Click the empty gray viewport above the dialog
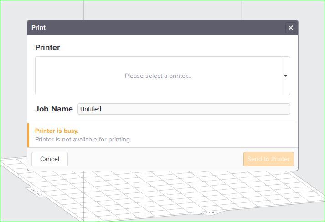This screenshot has height=222, width=325. click(x=162, y=10)
